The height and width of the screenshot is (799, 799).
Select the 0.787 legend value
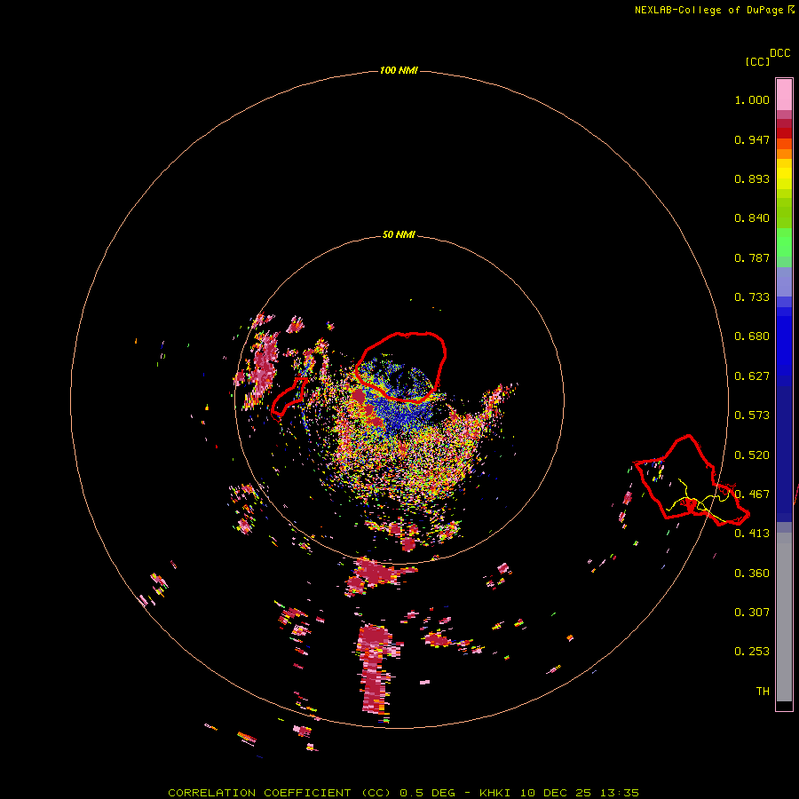(x=752, y=257)
